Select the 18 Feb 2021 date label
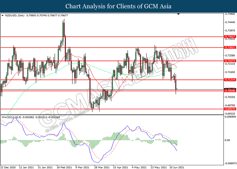 point(65,167)
